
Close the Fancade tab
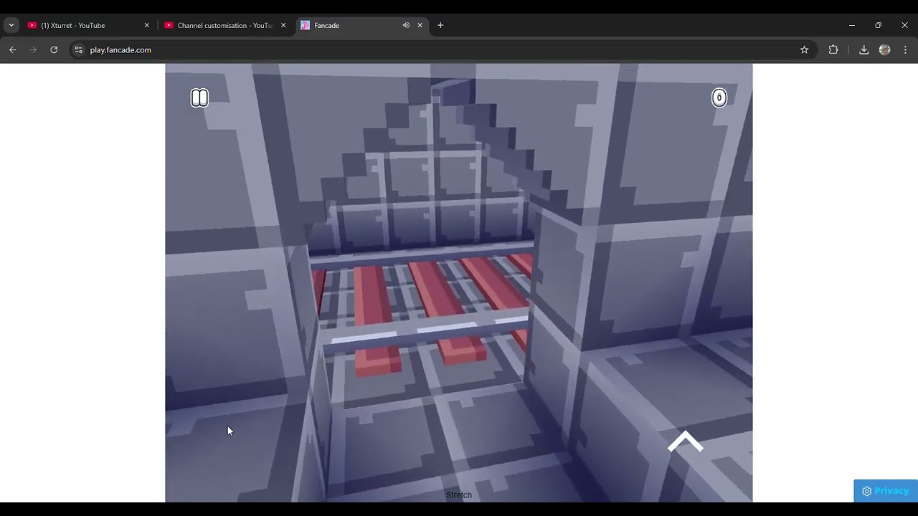[x=420, y=25]
